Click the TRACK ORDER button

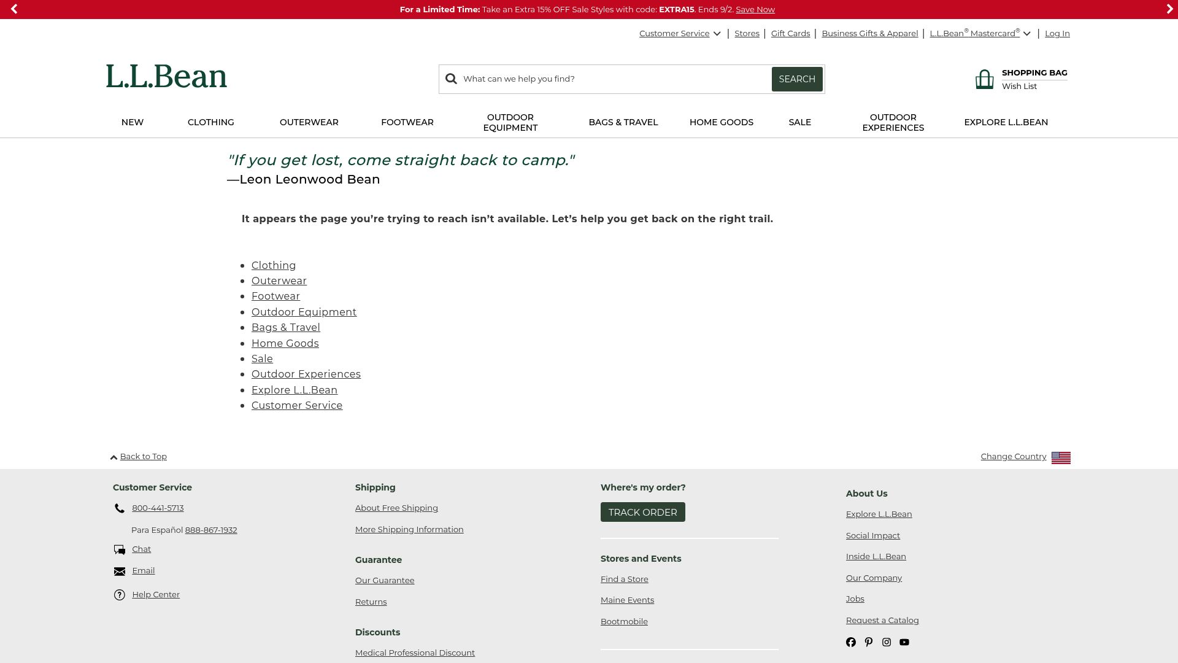(643, 512)
